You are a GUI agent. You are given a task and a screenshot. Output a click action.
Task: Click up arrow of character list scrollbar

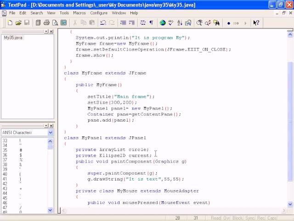(50, 141)
